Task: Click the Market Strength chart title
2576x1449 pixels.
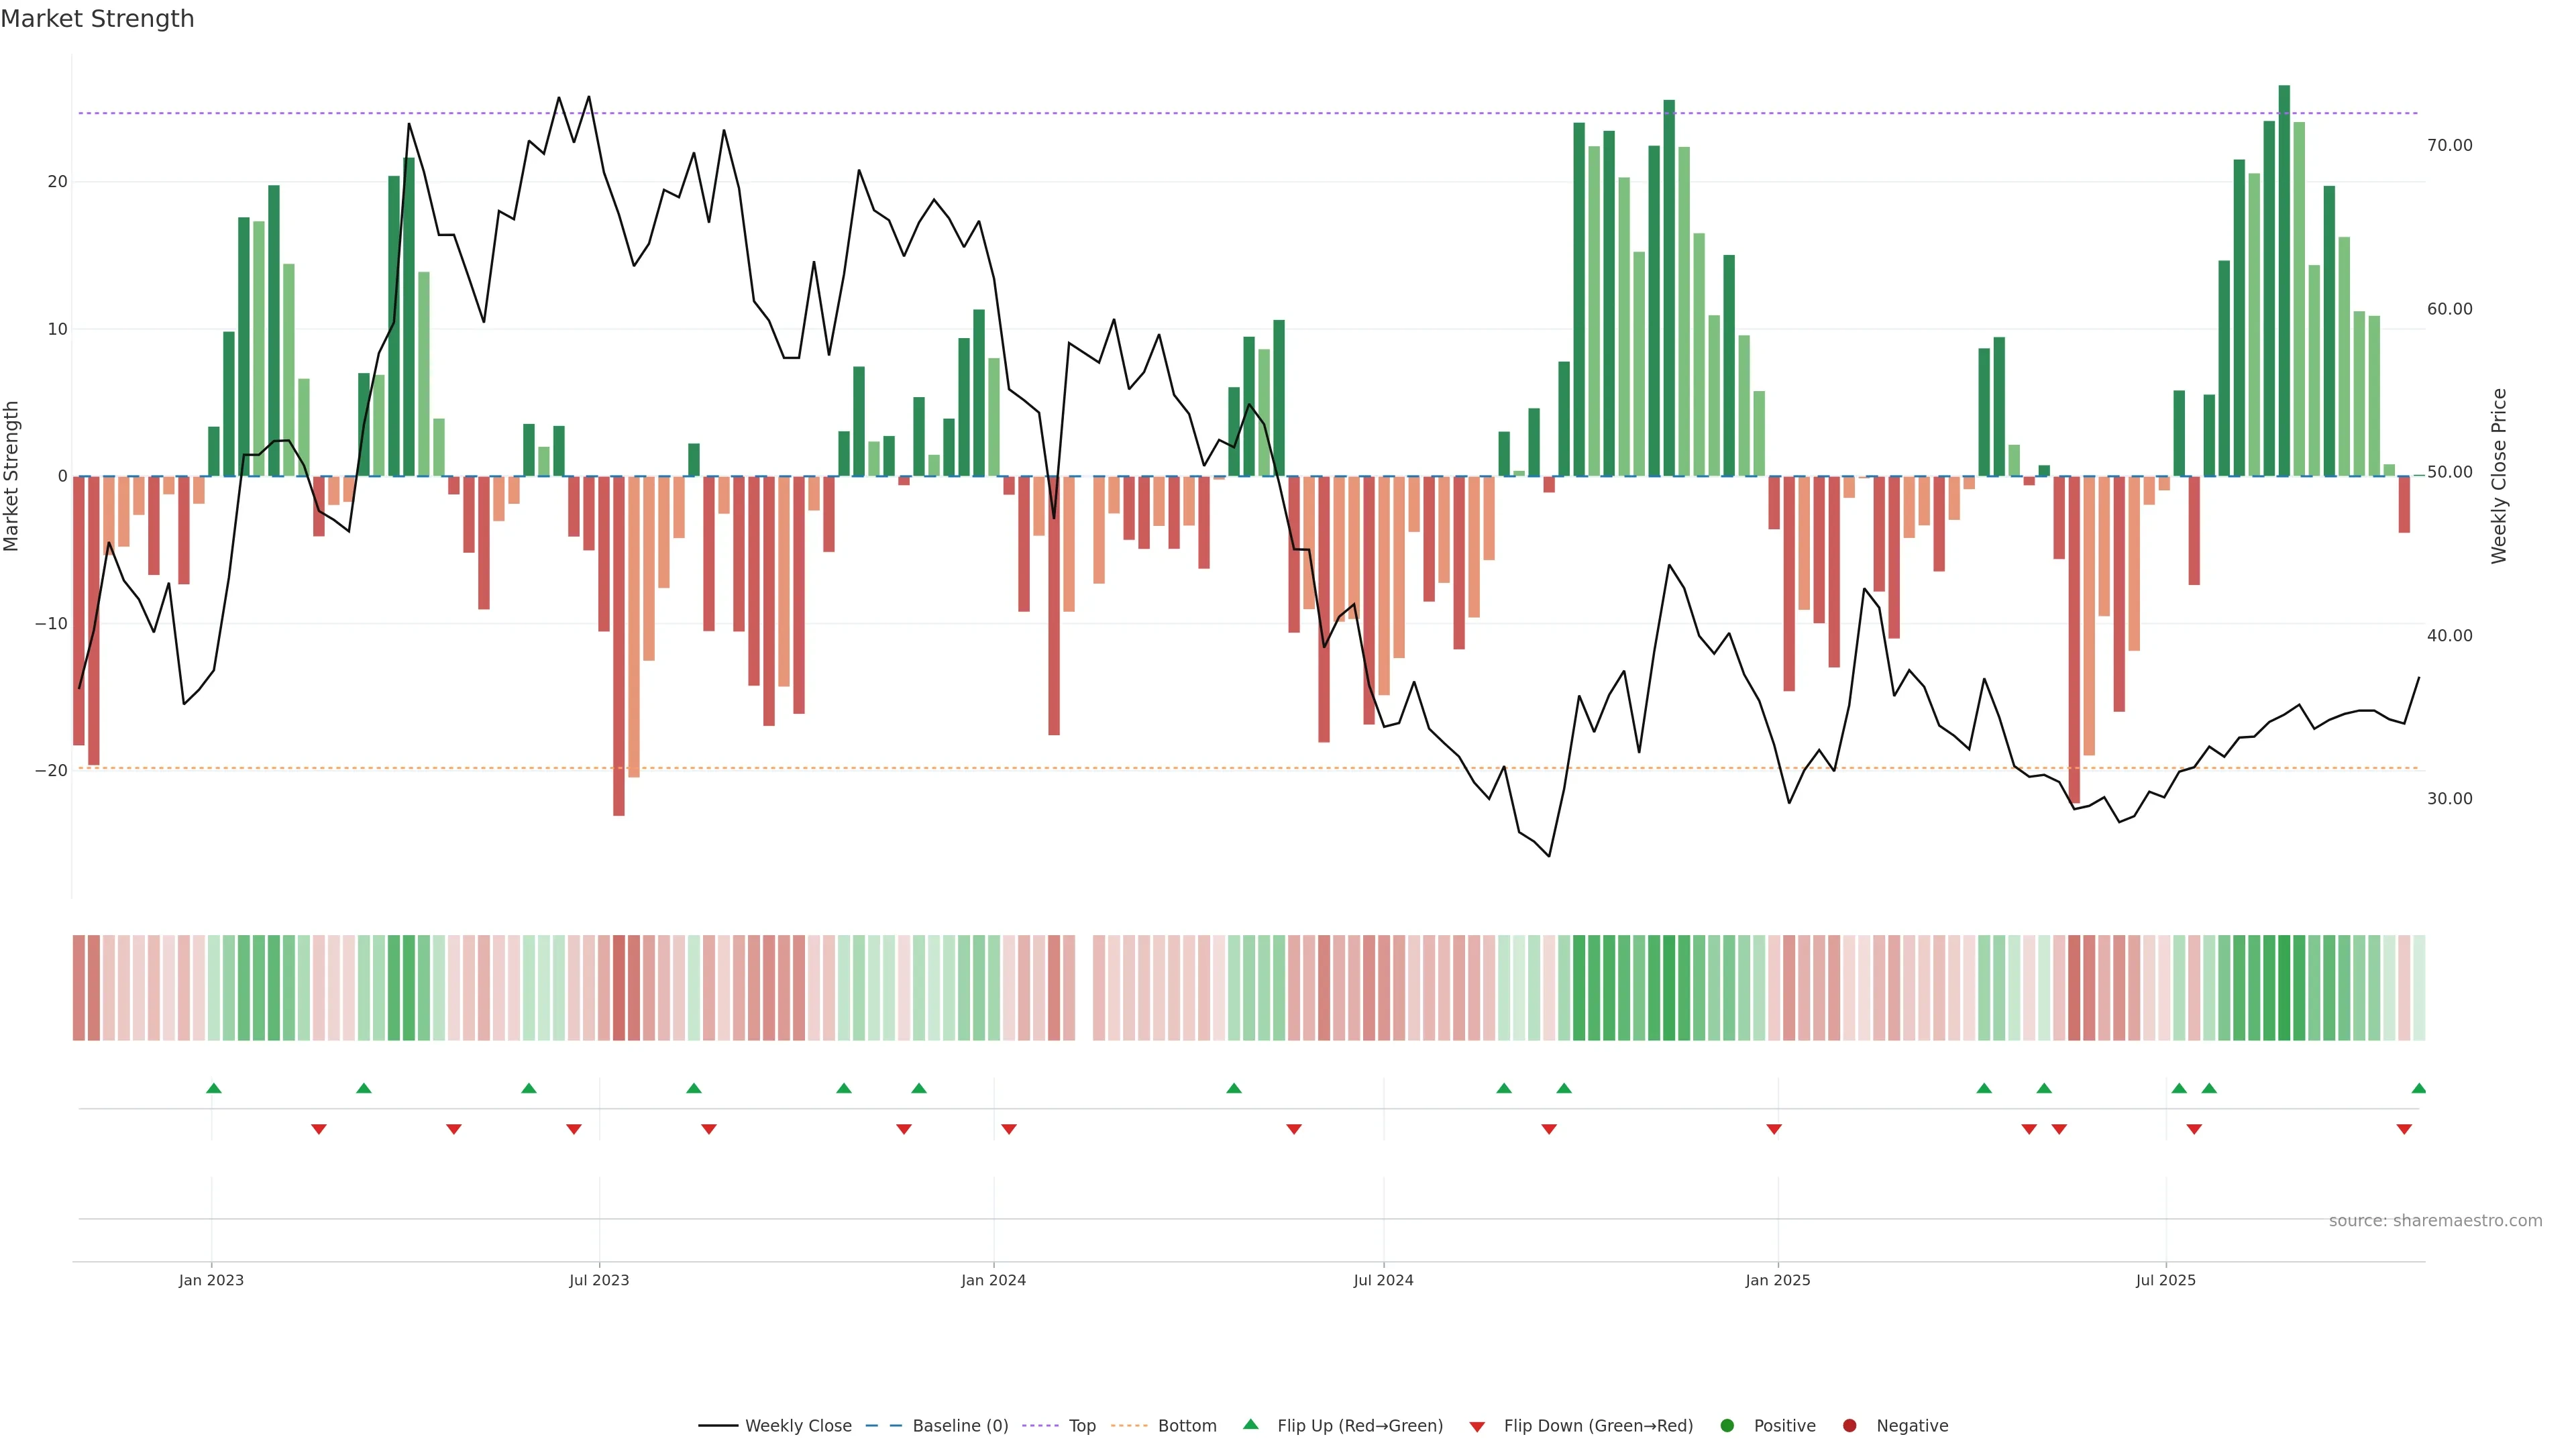Action: pos(97,19)
